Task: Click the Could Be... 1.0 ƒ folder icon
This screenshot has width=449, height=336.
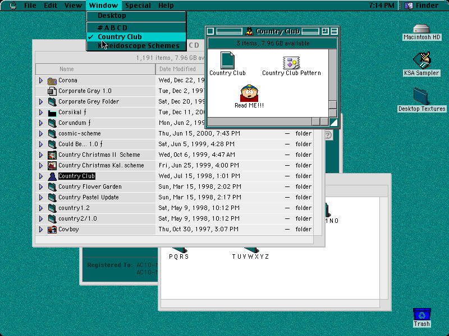Action: point(52,144)
